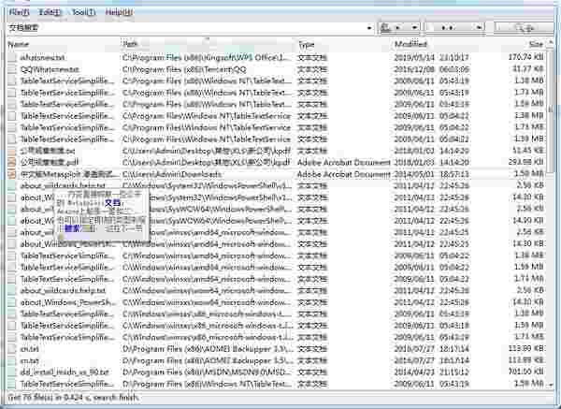Open the Help menu
561x409 pixels.
119,12
